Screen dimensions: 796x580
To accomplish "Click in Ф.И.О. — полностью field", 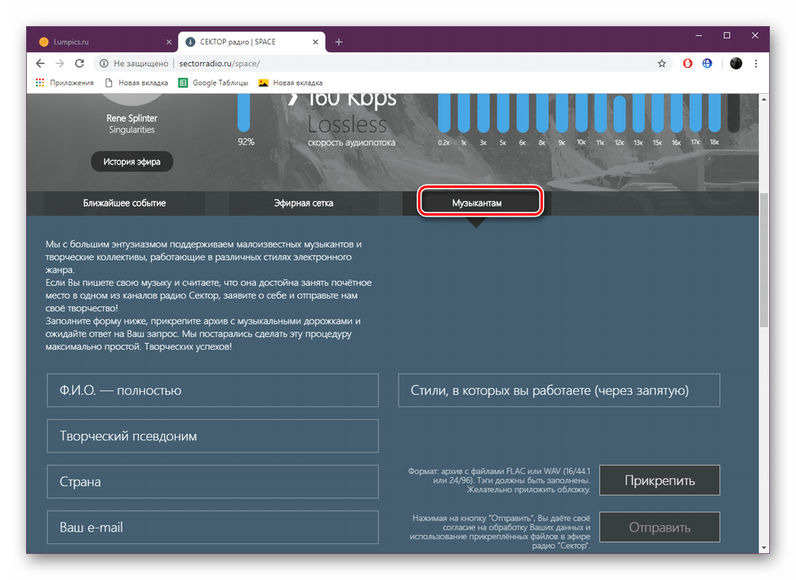I will [x=213, y=390].
